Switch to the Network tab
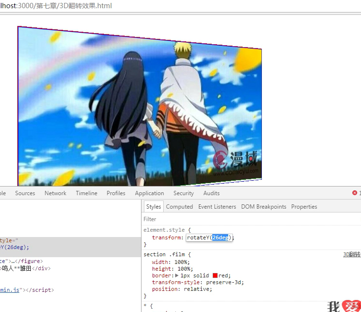 click(x=55, y=193)
